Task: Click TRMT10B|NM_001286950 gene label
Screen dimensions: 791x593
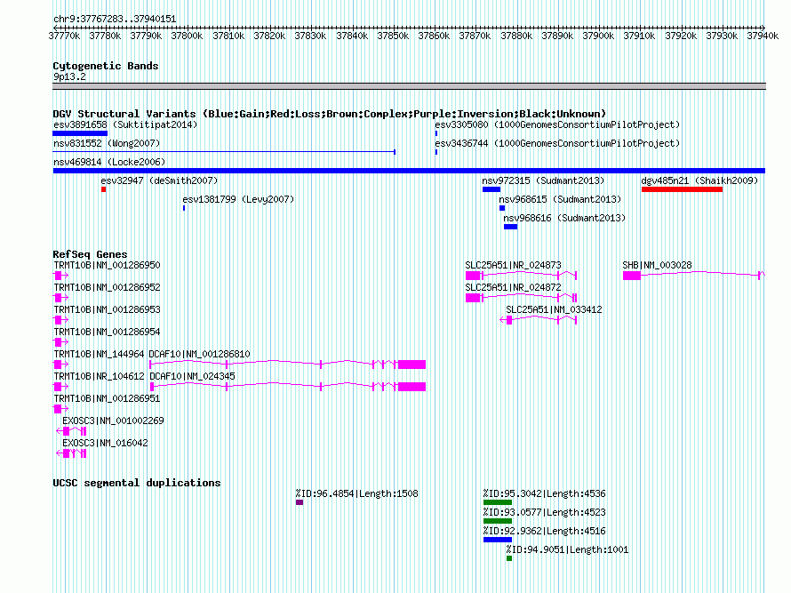Action: tap(107, 266)
